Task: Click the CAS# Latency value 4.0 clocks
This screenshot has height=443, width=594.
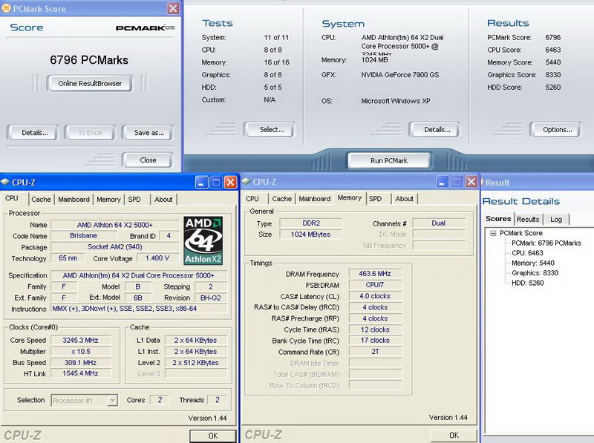Action: (x=375, y=296)
